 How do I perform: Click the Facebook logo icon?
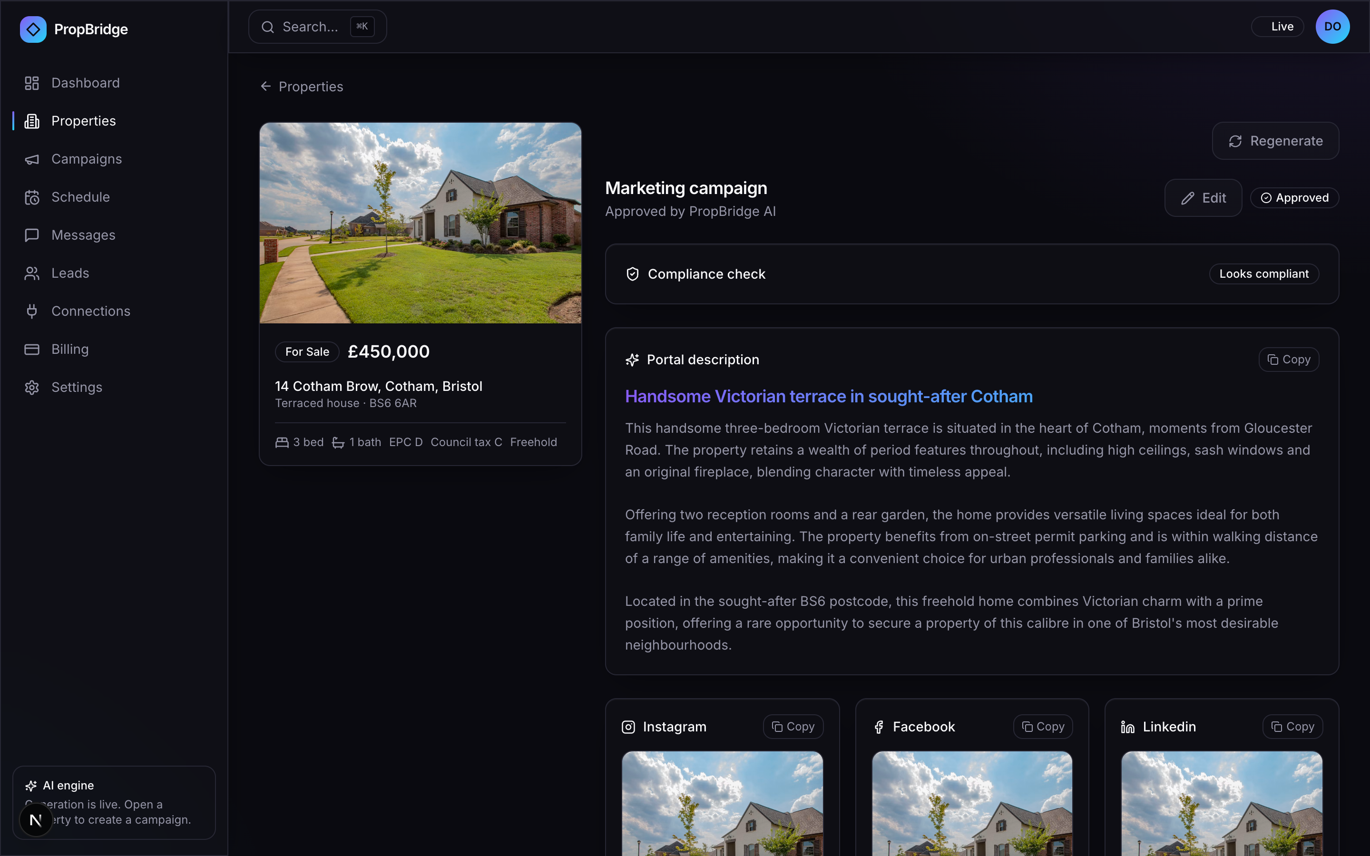879,727
